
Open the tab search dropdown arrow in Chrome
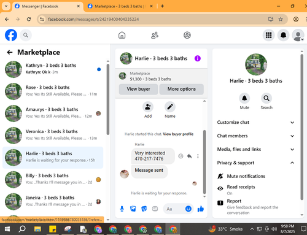pos(6,6)
